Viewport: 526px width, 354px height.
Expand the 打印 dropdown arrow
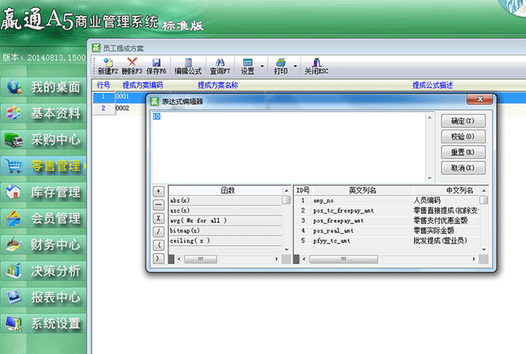(295, 66)
